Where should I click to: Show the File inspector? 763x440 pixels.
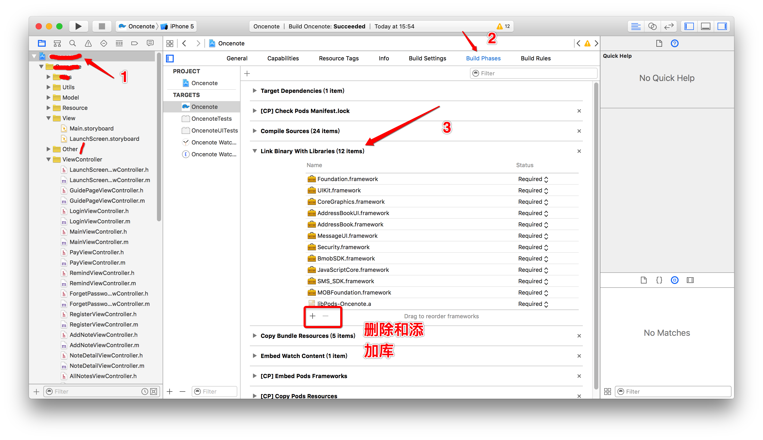pos(659,43)
